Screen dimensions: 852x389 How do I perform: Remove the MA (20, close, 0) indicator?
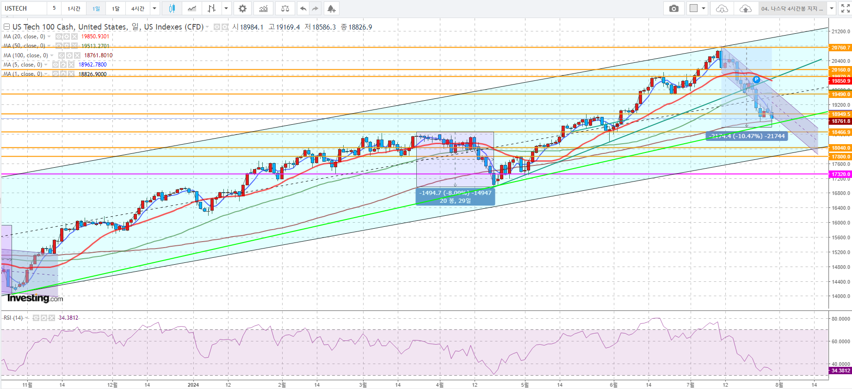tap(74, 36)
